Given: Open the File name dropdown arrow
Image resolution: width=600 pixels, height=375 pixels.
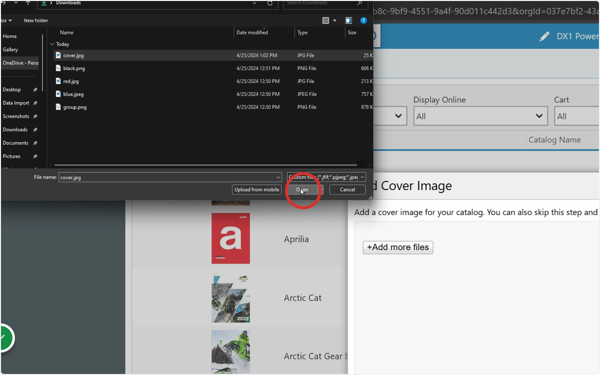Looking at the screenshot, I should (278, 177).
